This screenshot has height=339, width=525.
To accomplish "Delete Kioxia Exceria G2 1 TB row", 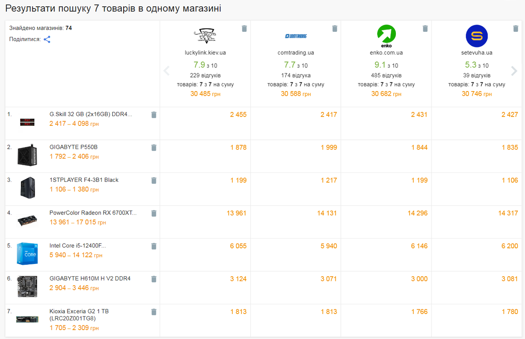I will click(154, 312).
